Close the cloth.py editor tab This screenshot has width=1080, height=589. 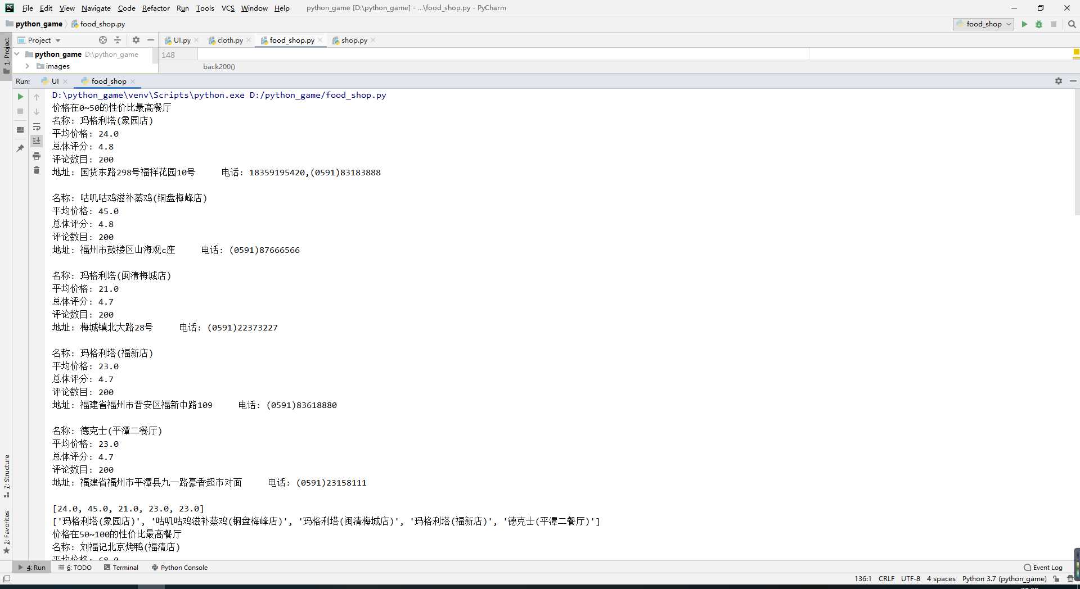pyautogui.click(x=249, y=40)
